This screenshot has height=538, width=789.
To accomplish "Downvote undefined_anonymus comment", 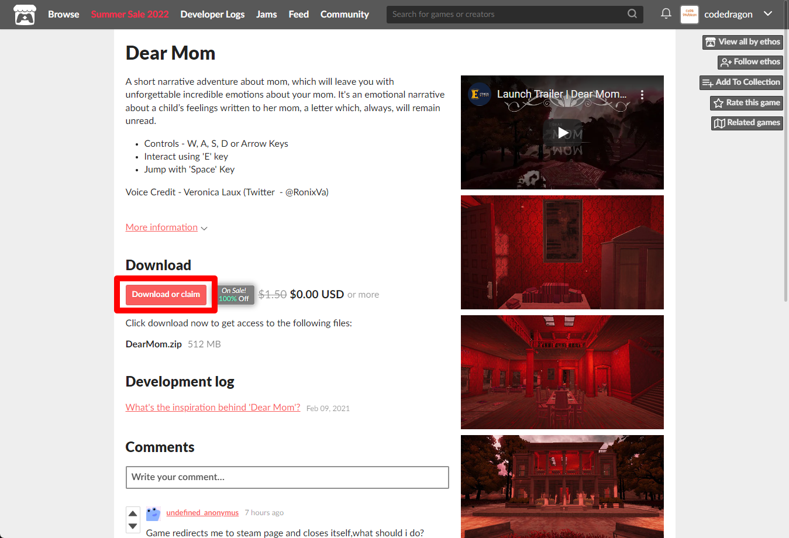I will (133, 526).
